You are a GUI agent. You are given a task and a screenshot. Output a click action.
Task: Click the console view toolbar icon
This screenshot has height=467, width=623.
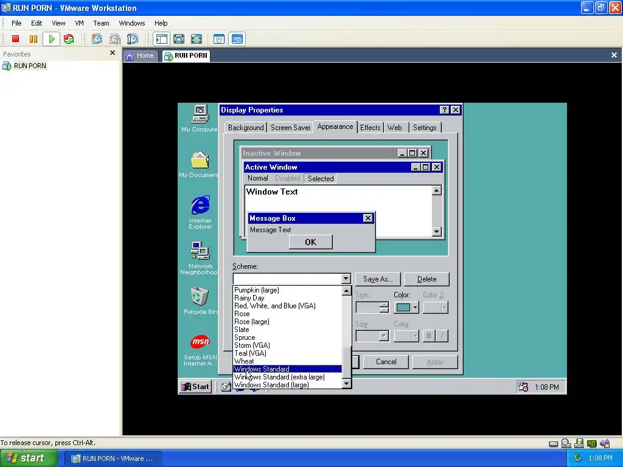point(237,39)
